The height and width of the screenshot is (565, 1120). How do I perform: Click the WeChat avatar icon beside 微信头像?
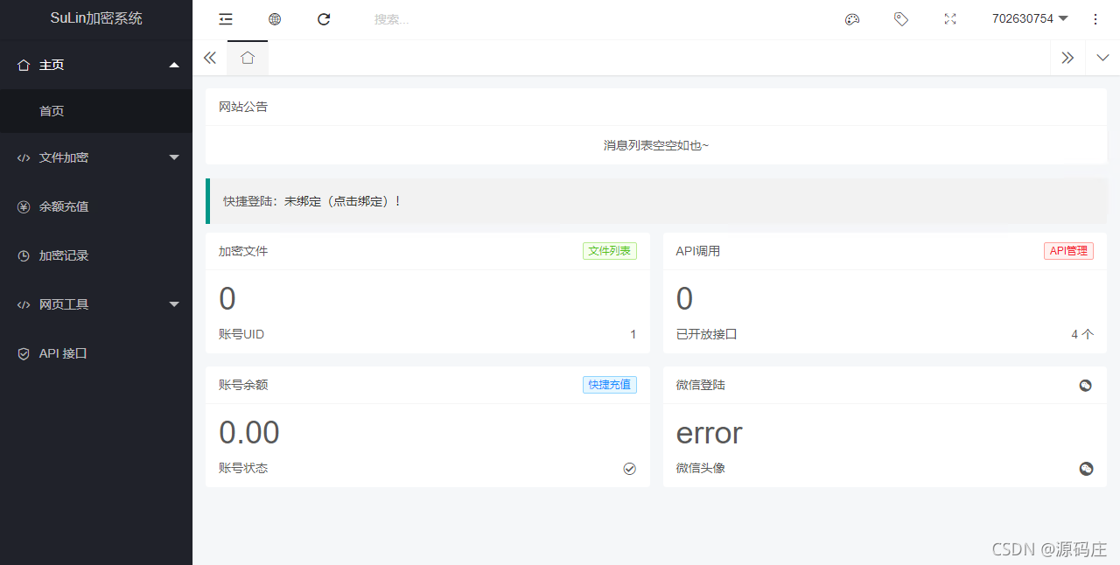coord(1086,469)
